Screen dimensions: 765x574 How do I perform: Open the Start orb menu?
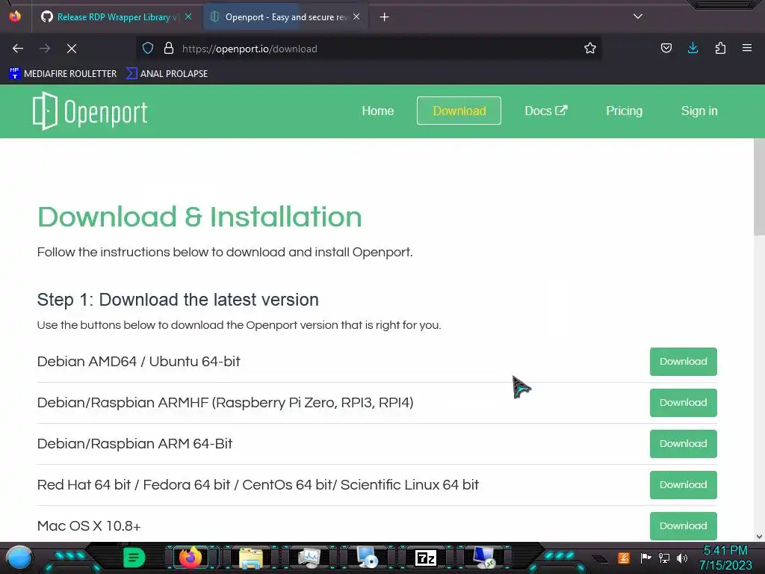pyautogui.click(x=19, y=558)
